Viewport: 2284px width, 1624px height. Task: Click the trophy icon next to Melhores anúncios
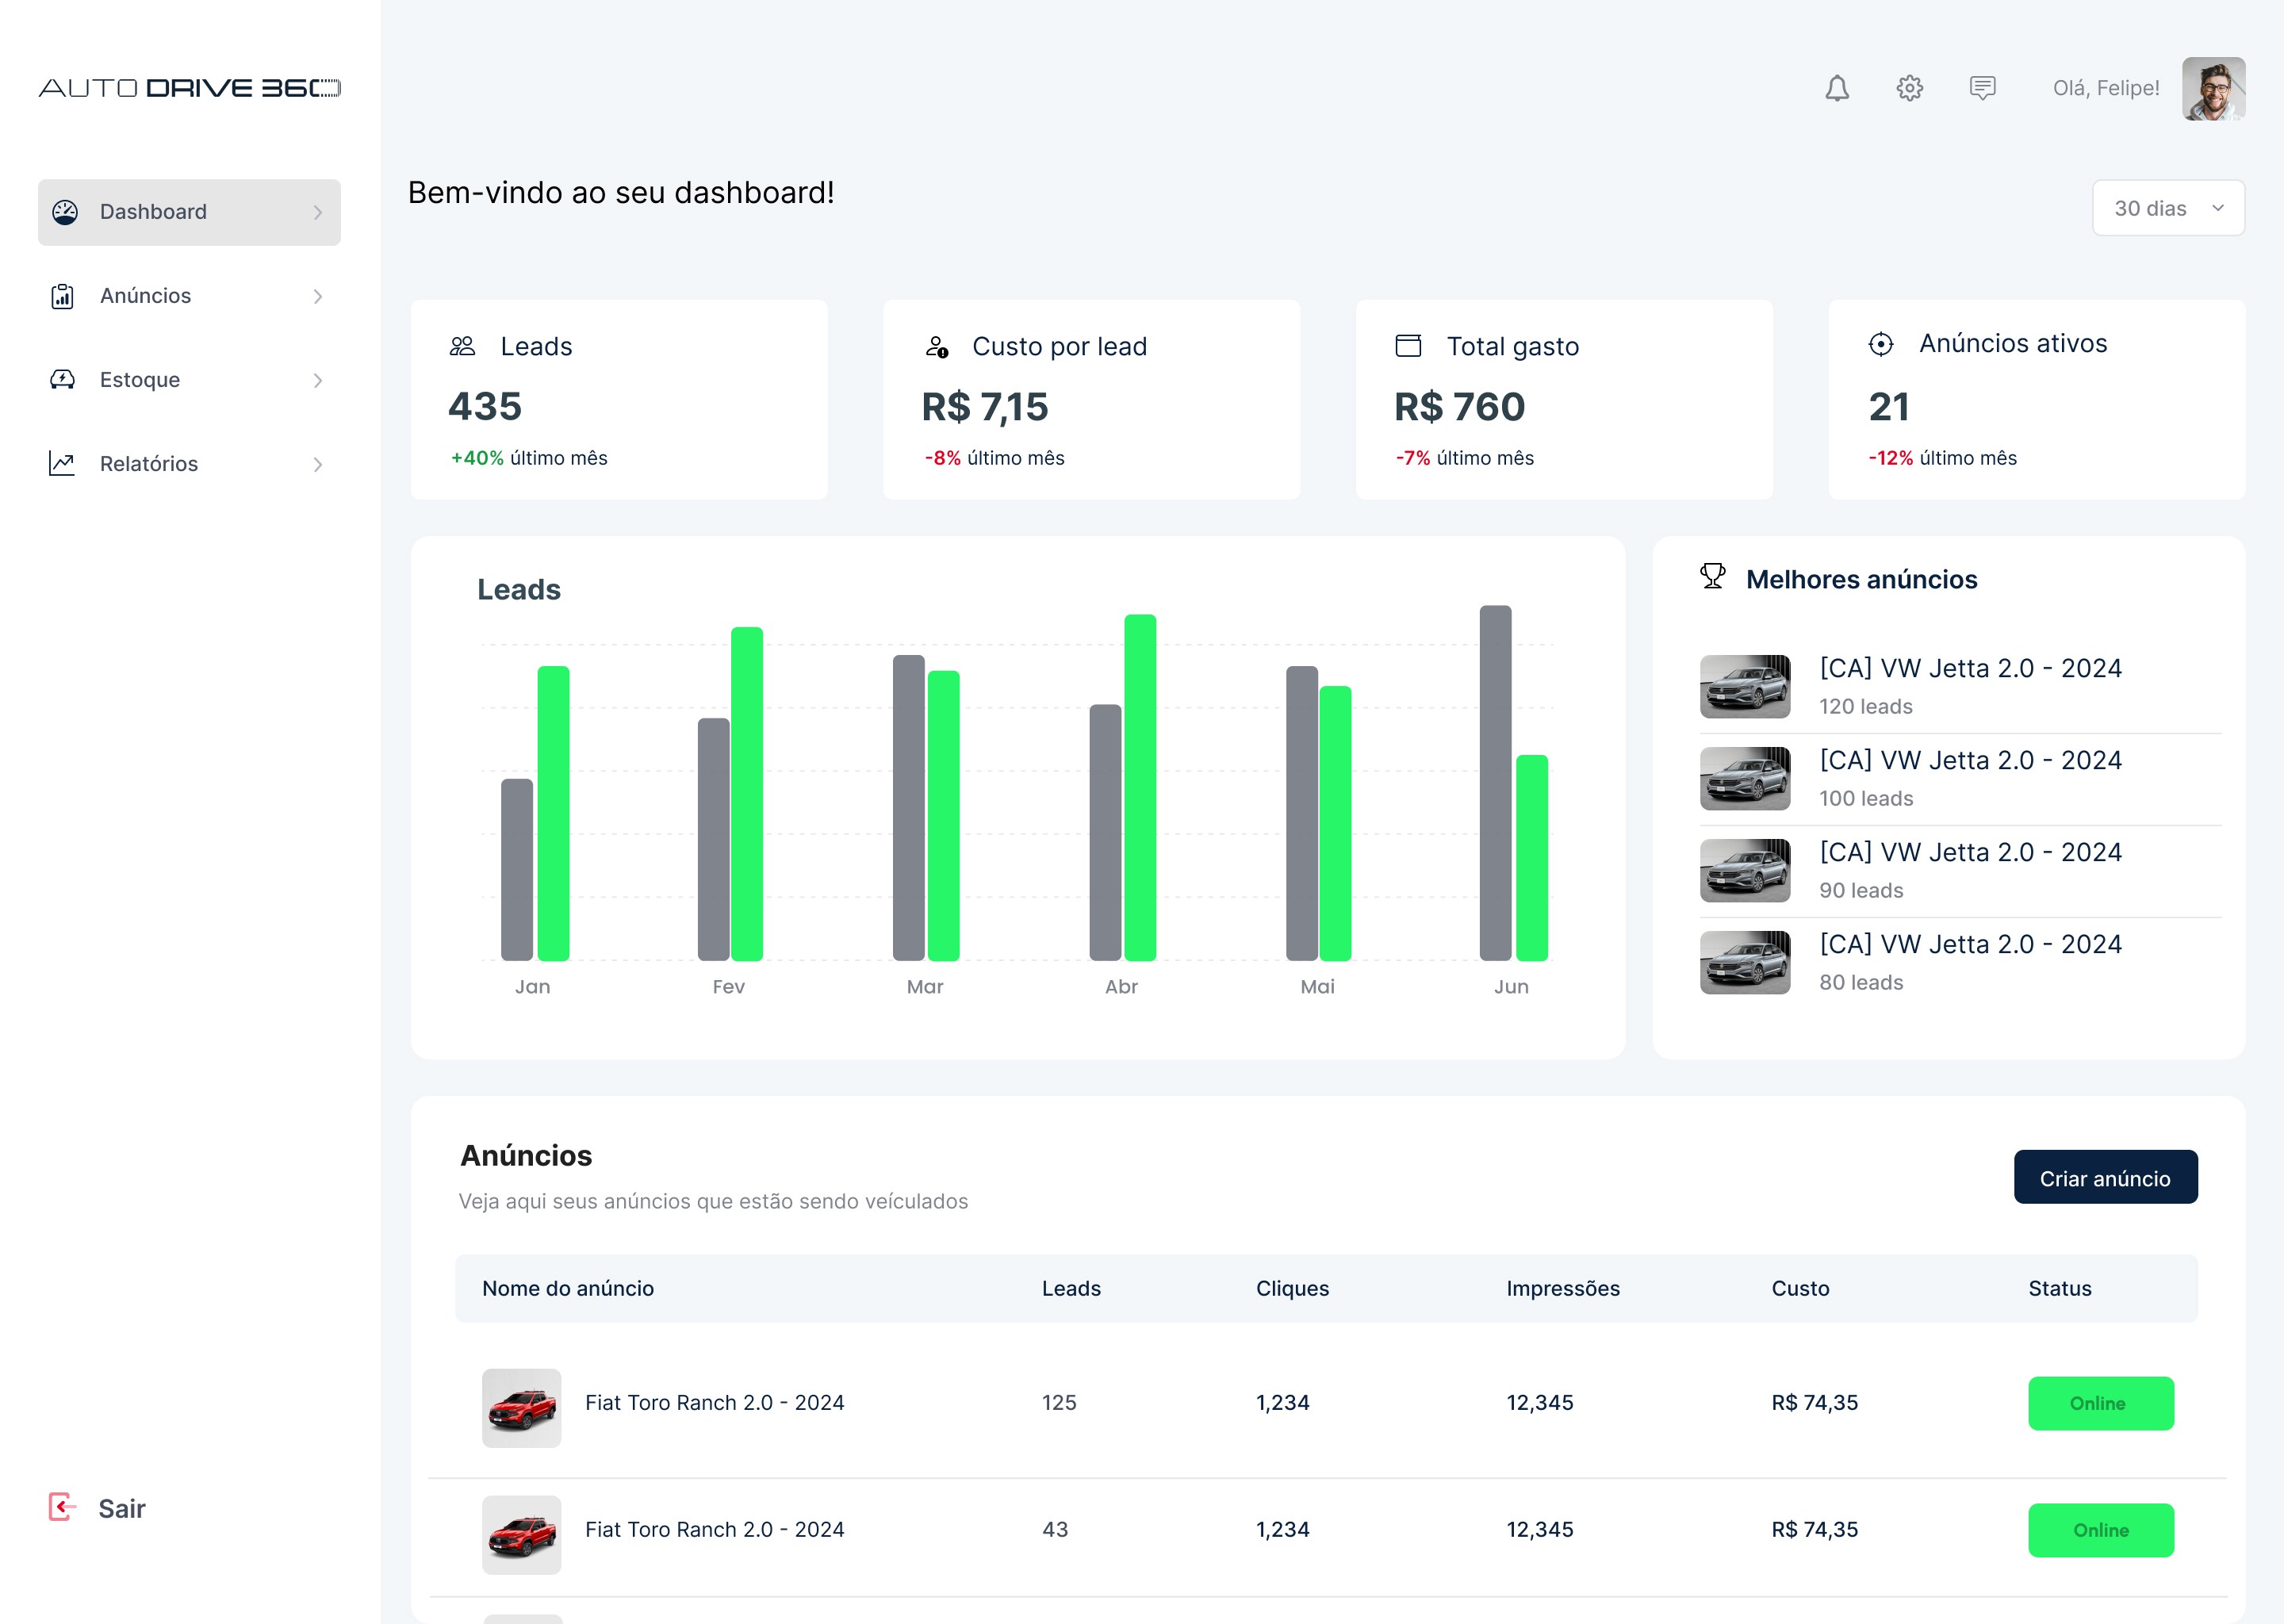pos(1712,577)
